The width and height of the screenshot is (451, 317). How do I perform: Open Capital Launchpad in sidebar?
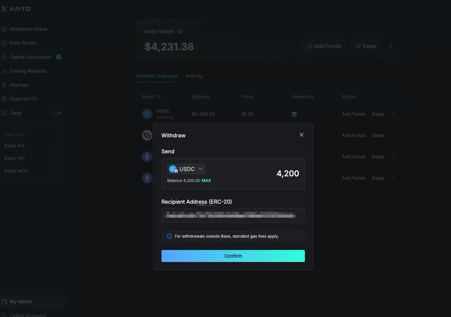coord(30,57)
